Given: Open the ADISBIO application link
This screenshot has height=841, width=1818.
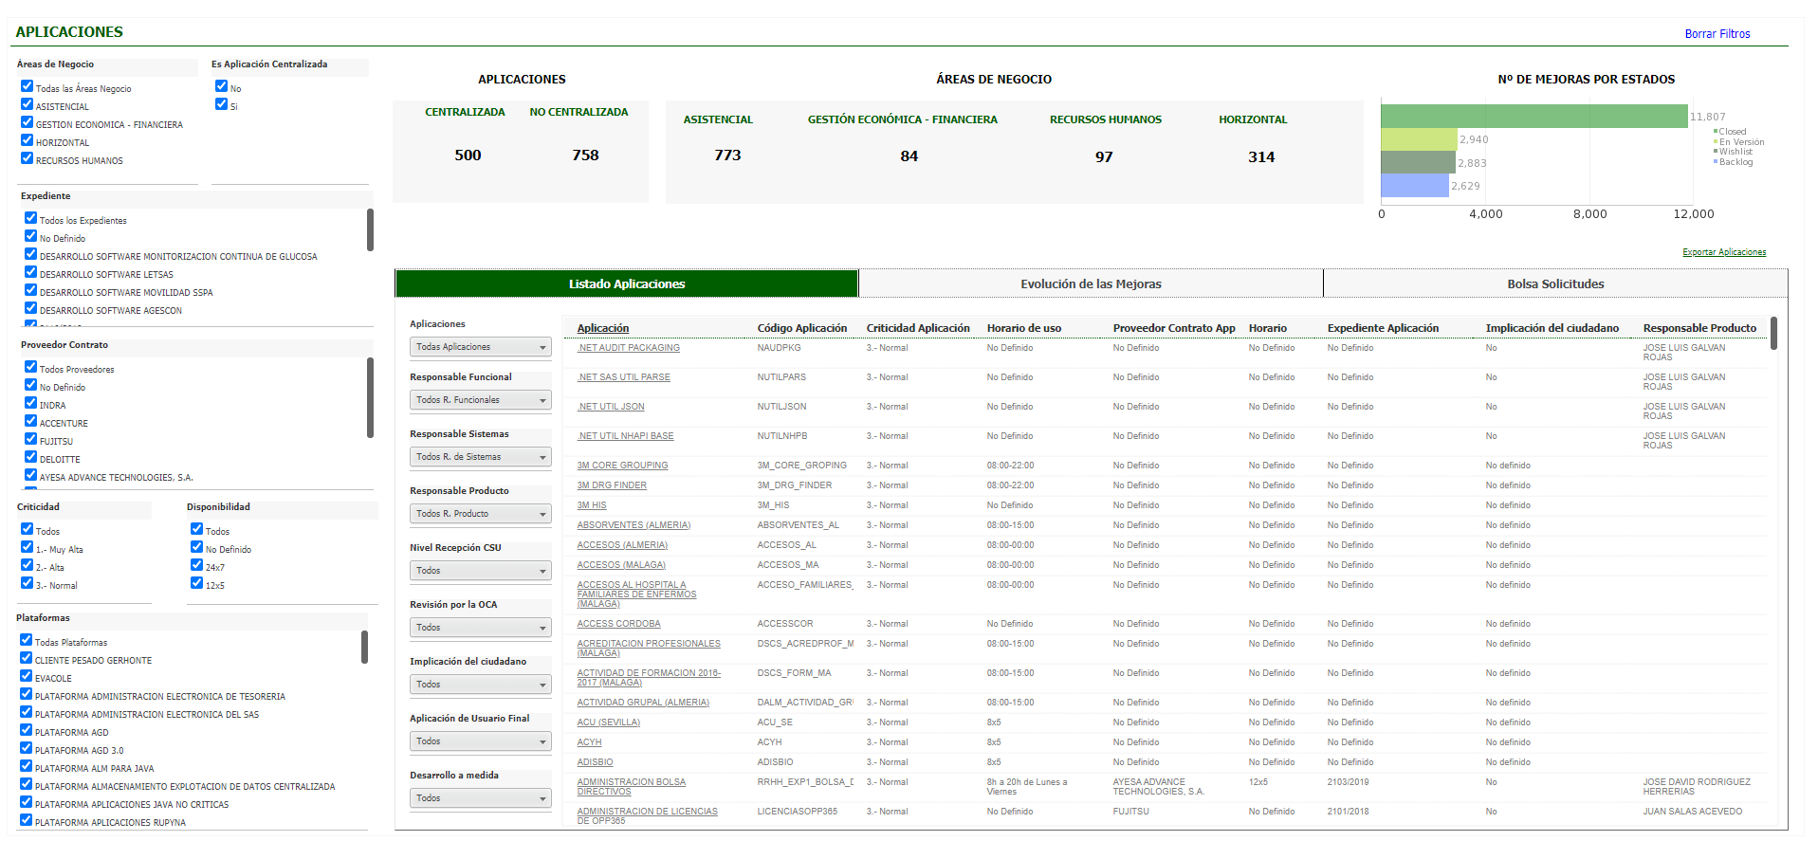Looking at the screenshot, I should [595, 762].
